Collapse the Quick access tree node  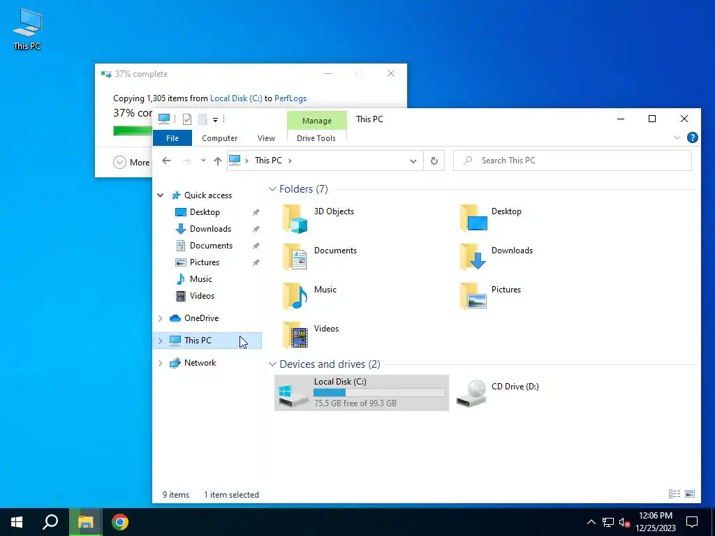coord(161,195)
